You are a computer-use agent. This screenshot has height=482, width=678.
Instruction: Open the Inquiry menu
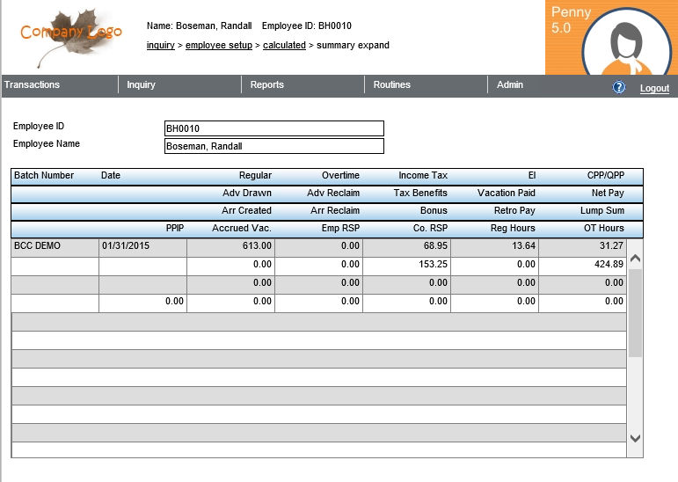[141, 85]
